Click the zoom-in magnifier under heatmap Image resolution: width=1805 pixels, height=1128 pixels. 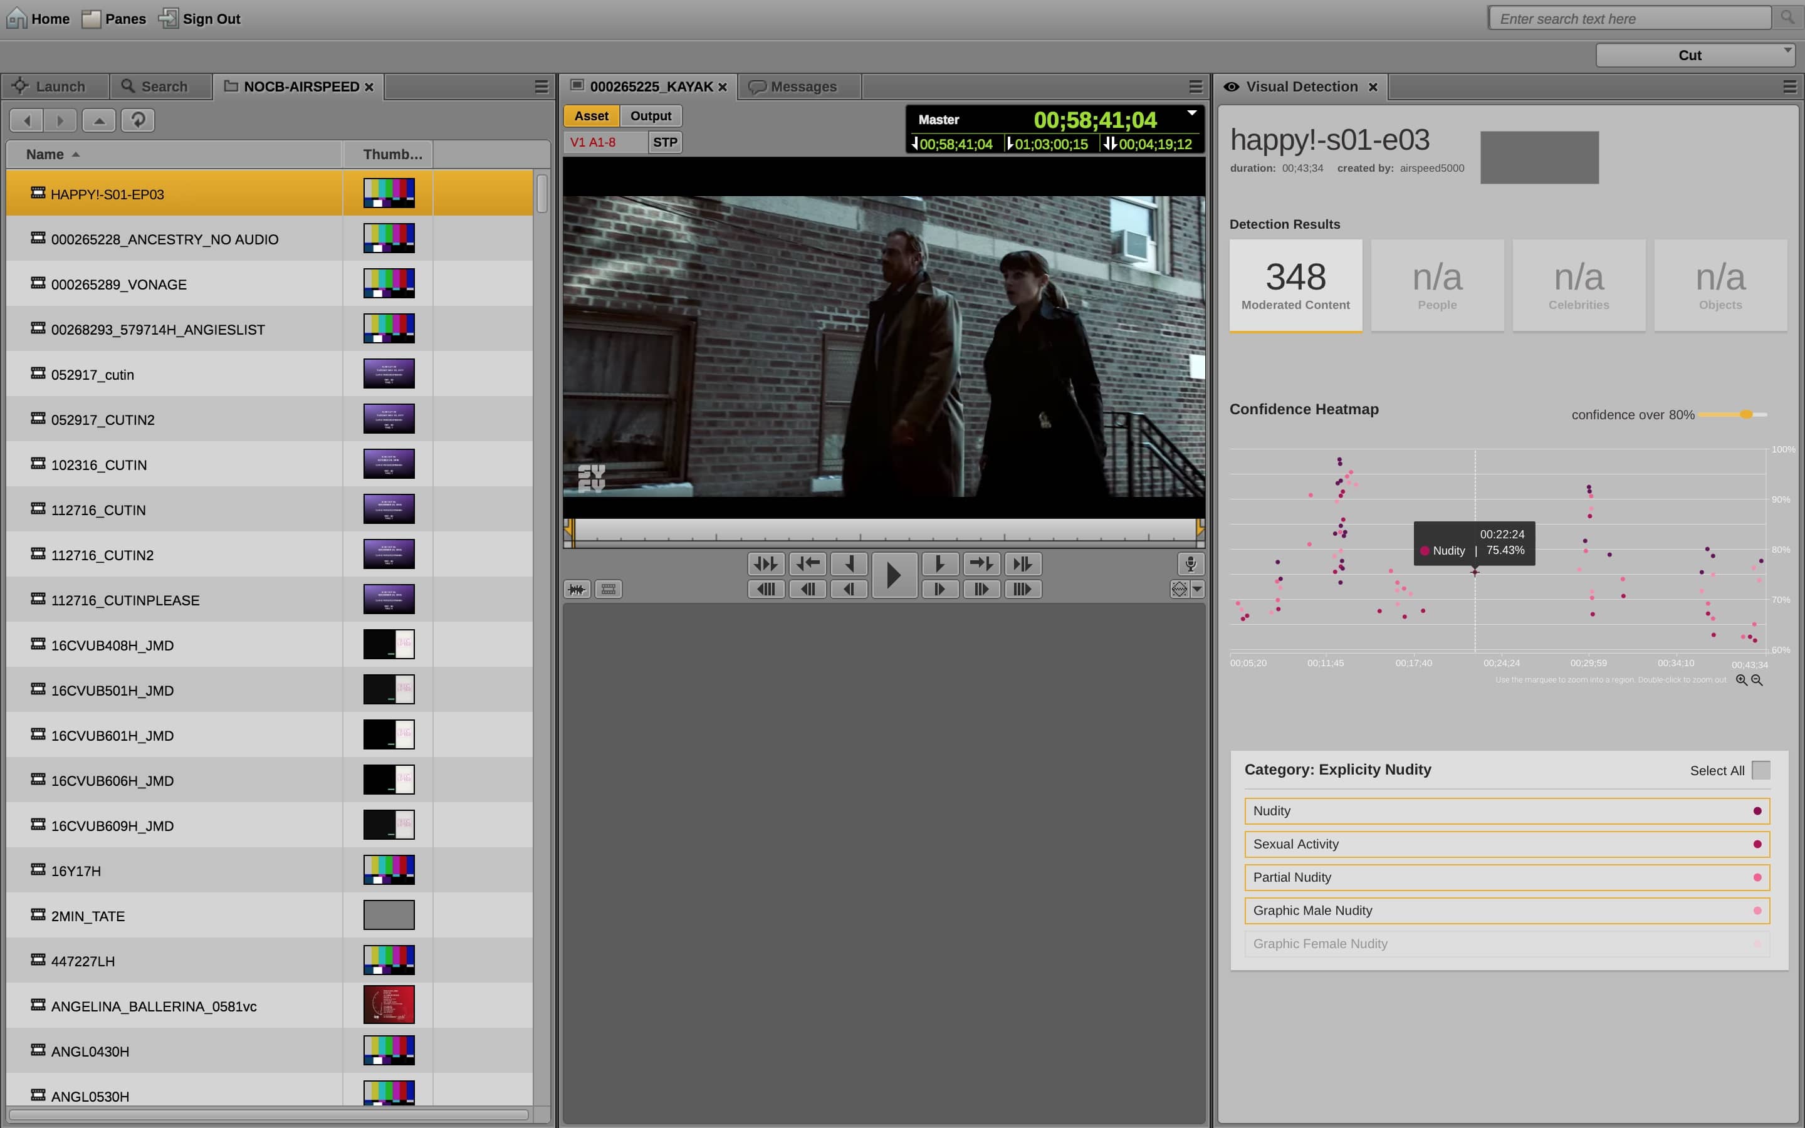pos(1741,680)
